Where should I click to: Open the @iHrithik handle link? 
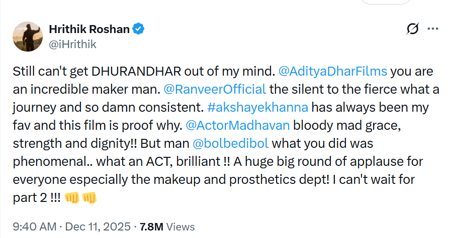pyautogui.click(x=72, y=44)
